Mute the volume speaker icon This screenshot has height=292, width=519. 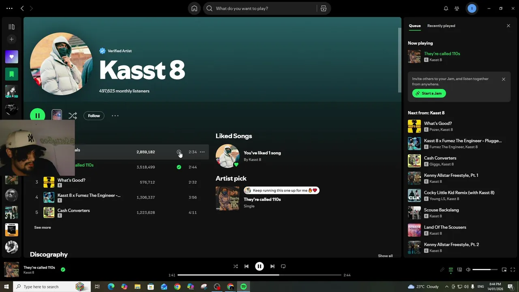click(x=468, y=270)
